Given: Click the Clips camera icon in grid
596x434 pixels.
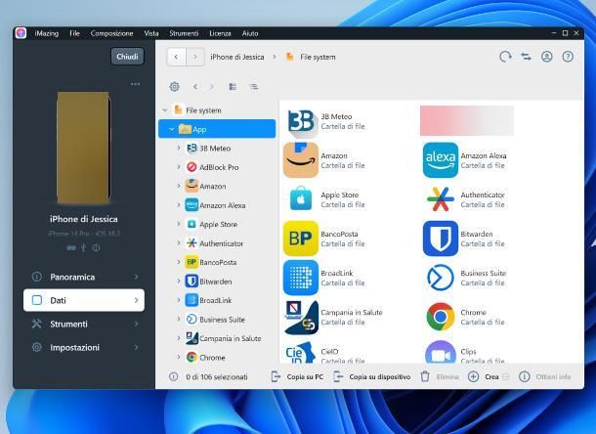Looking at the screenshot, I should (x=441, y=352).
